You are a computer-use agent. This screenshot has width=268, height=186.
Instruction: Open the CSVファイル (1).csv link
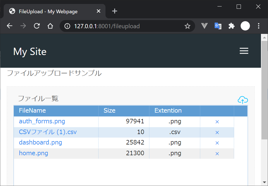point(48,132)
